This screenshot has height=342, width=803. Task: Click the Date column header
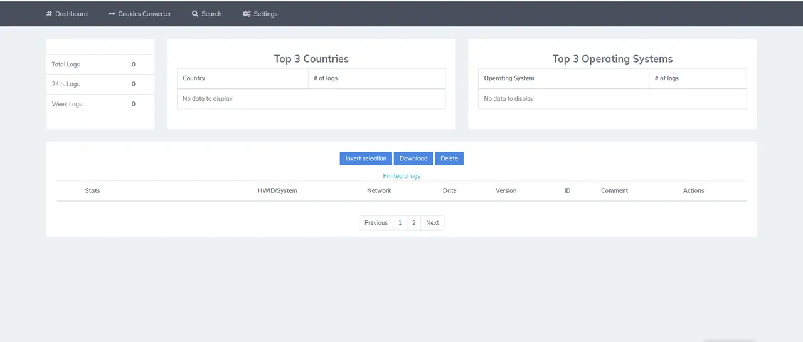(x=449, y=190)
